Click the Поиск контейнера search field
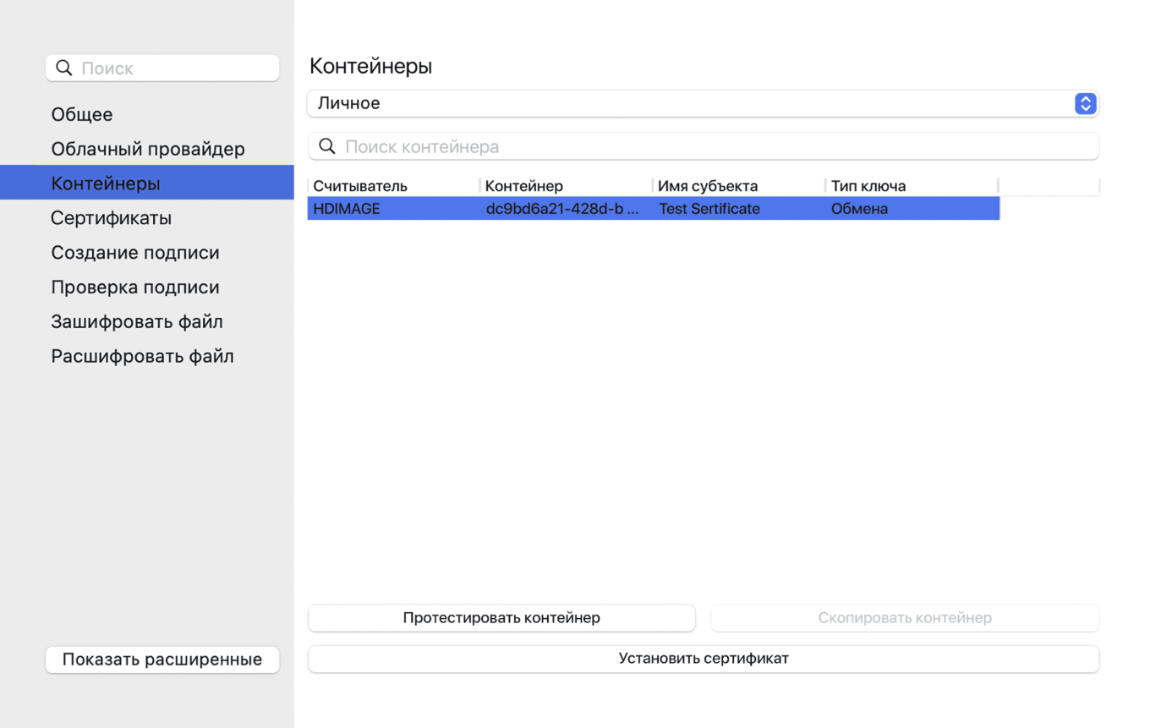Viewport: 1150px width, 728px height. [719, 146]
